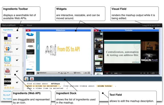Image resolution: width=164 pixels, height=105 pixels.
Task: Click the Youtube watch later clock icon
Action: [x=141, y=73]
